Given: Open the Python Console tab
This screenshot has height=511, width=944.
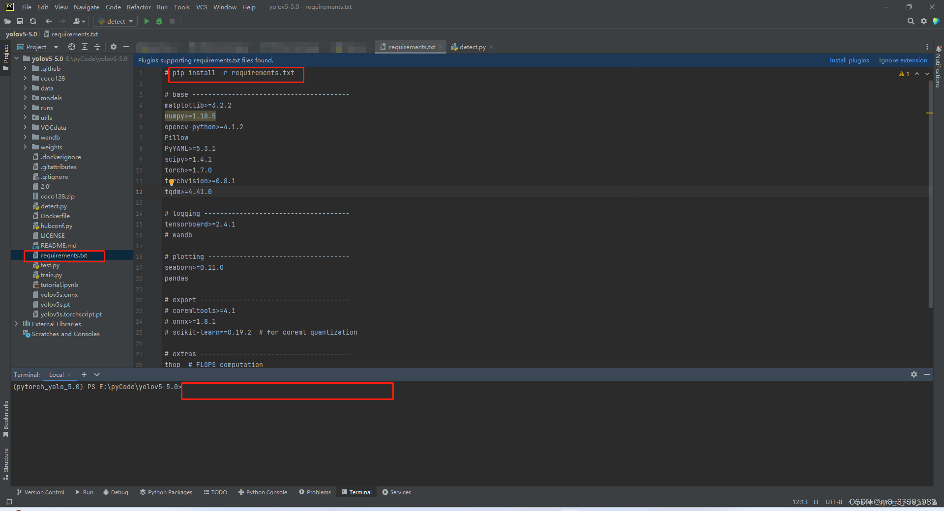Looking at the screenshot, I should point(263,492).
